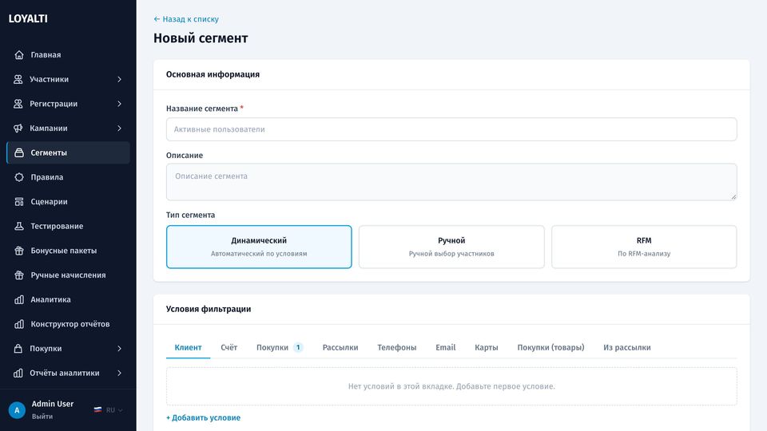Click the Сегменты icon in sidebar
Screen dimensions: 767x431
tap(19, 152)
